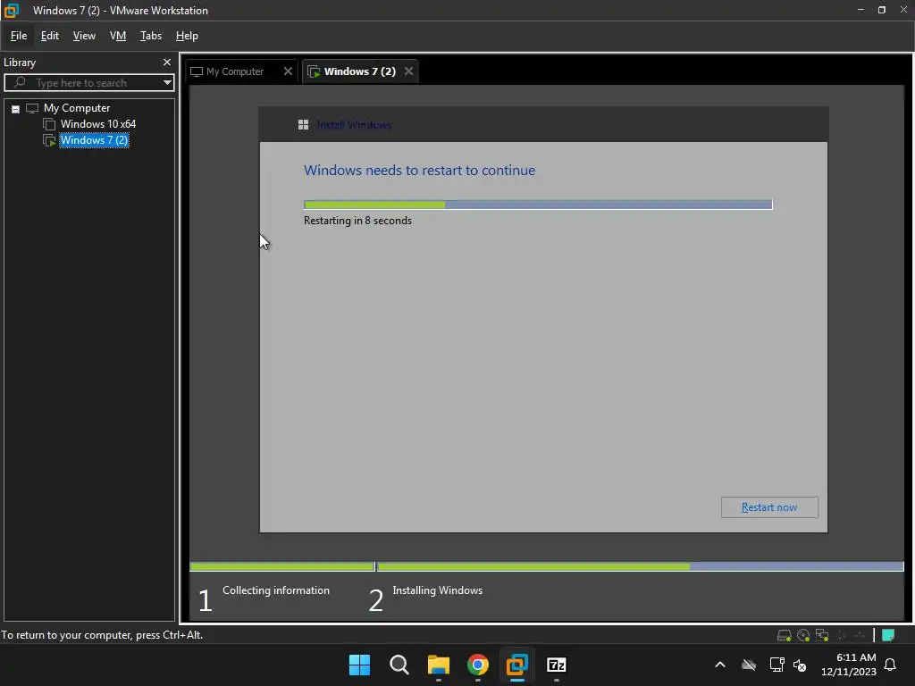915x686 pixels.
Task: Click the My Computer monitor icon in tree
Action: 32,108
